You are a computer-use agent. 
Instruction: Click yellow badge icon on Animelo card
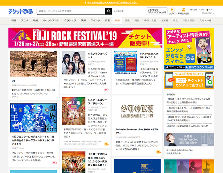pyautogui.click(x=159, y=152)
